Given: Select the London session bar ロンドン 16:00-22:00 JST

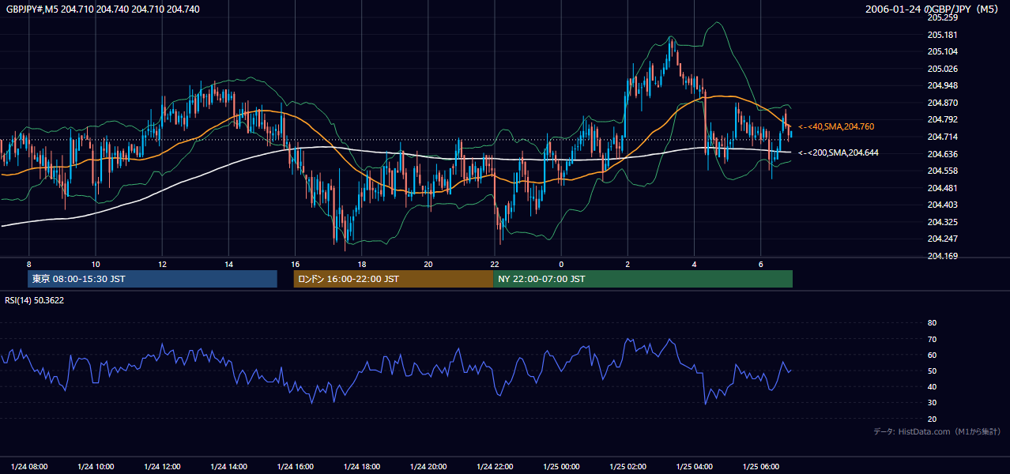Looking at the screenshot, I should [x=393, y=279].
